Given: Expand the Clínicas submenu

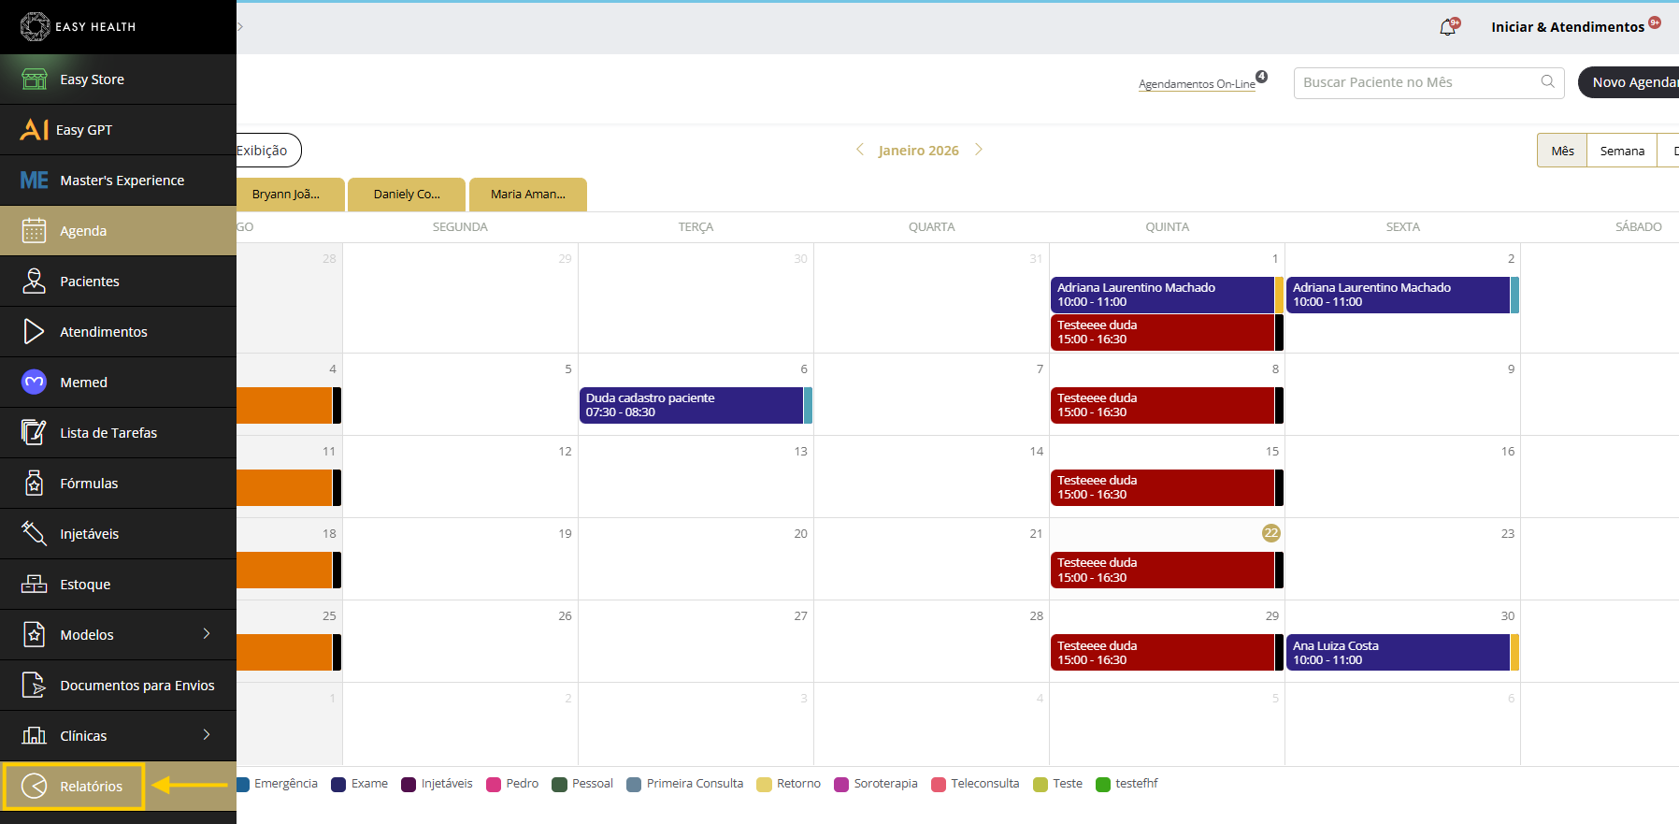Looking at the screenshot, I should 207,735.
